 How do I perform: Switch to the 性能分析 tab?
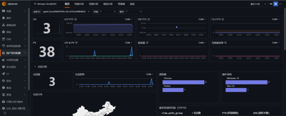79,4
